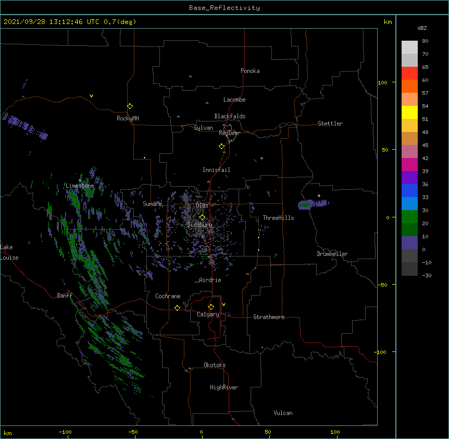Click the yellow diamond marker above Calgary label
This screenshot has width=449, height=439.
pyautogui.click(x=211, y=307)
